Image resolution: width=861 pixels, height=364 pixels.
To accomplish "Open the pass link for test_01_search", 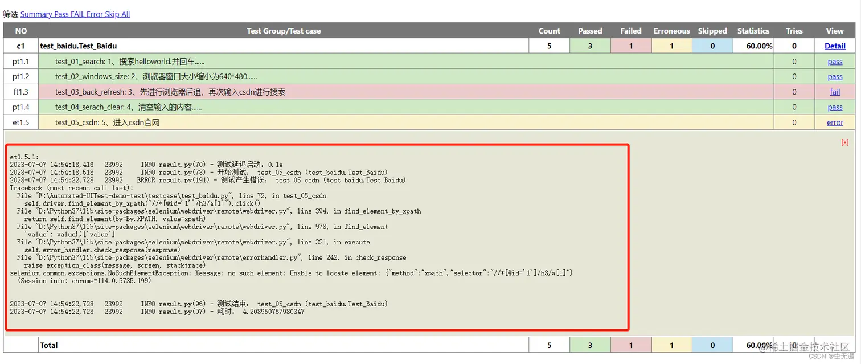I will (835, 62).
